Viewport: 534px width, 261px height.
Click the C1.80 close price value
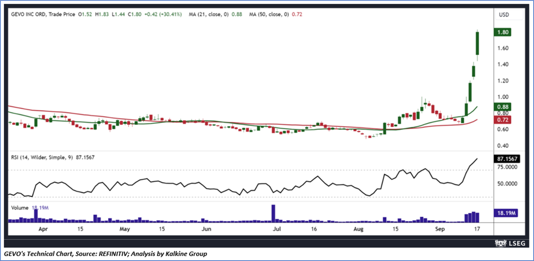pos(134,14)
